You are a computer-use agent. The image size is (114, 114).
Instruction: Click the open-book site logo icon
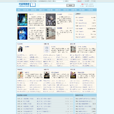coord(33,5)
